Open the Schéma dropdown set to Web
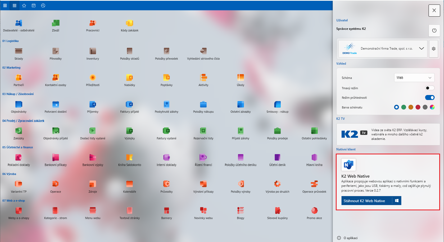 point(414,78)
